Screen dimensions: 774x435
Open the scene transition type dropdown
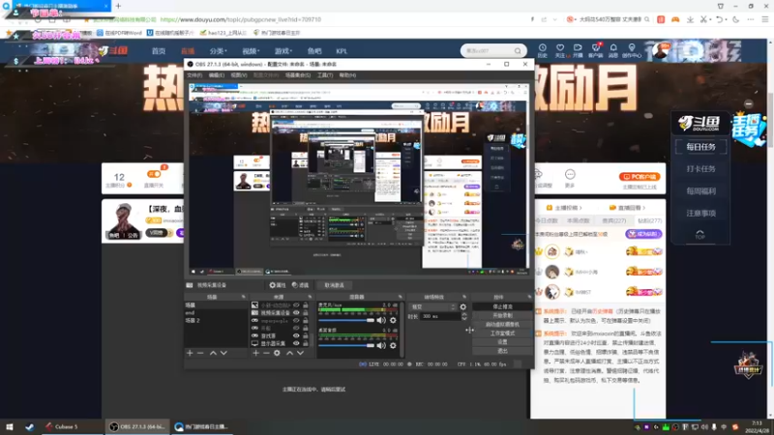pos(432,306)
